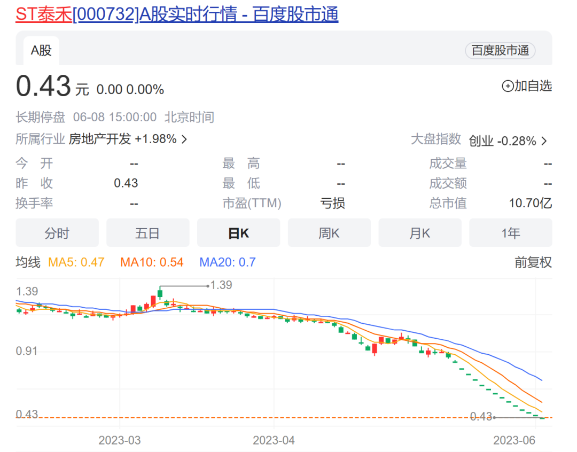Select the A股 tab

click(x=41, y=50)
